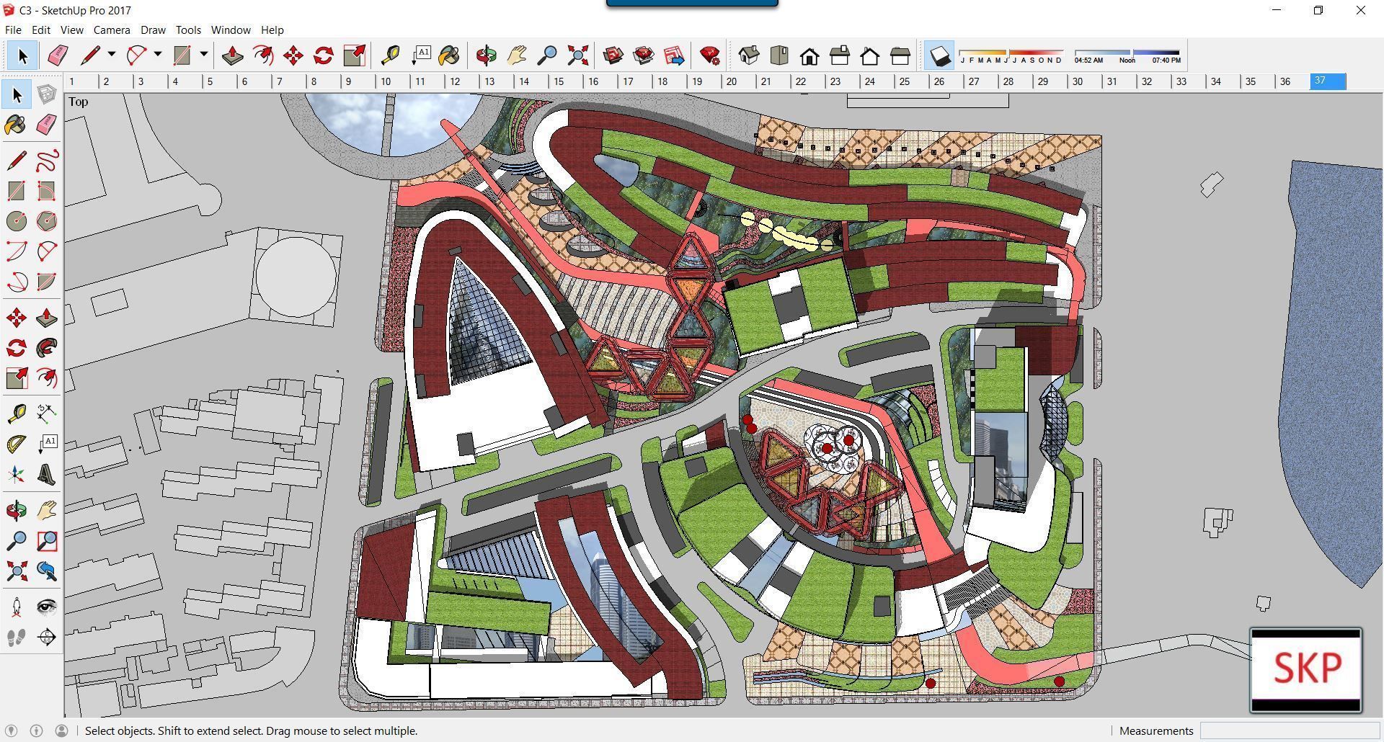Select Dimension tool in left toolbar
This screenshot has width=1384, height=742.
46,413
